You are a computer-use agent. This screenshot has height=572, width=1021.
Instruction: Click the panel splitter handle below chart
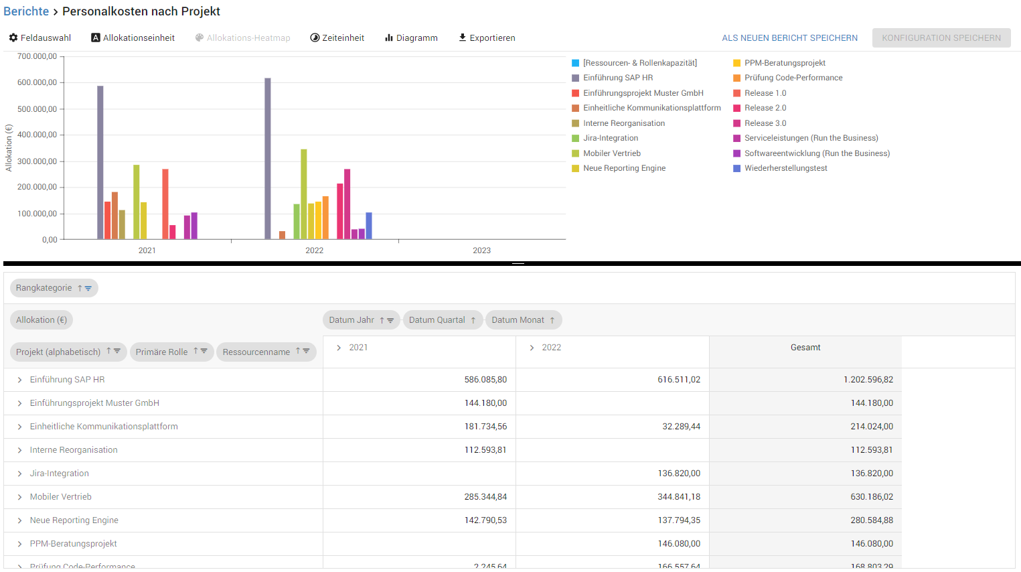point(518,264)
